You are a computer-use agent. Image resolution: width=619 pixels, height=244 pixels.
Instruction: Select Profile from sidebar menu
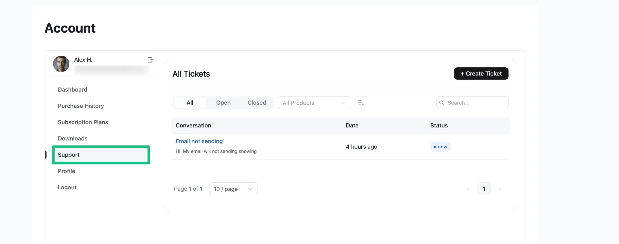pos(66,171)
